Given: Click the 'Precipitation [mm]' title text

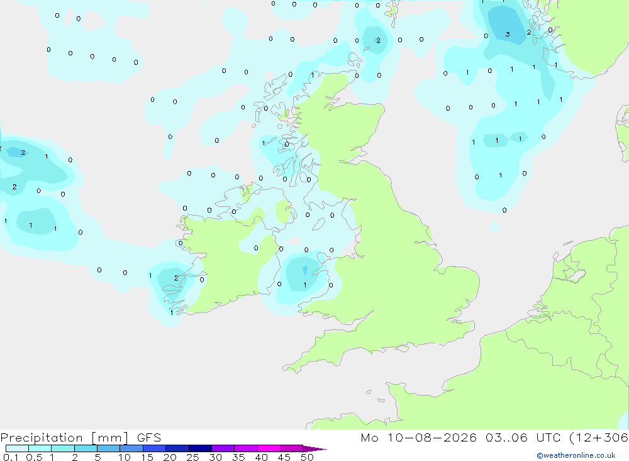Looking at the screenshot, I should pos(64,438).
